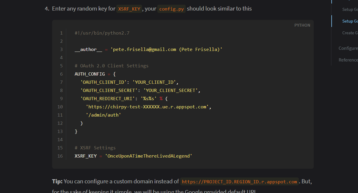Jump to the Configure section in sidebar

(348, 48)
